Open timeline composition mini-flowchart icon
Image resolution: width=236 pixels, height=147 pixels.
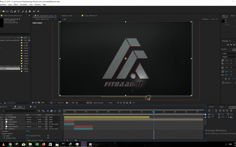click(39, 111)
